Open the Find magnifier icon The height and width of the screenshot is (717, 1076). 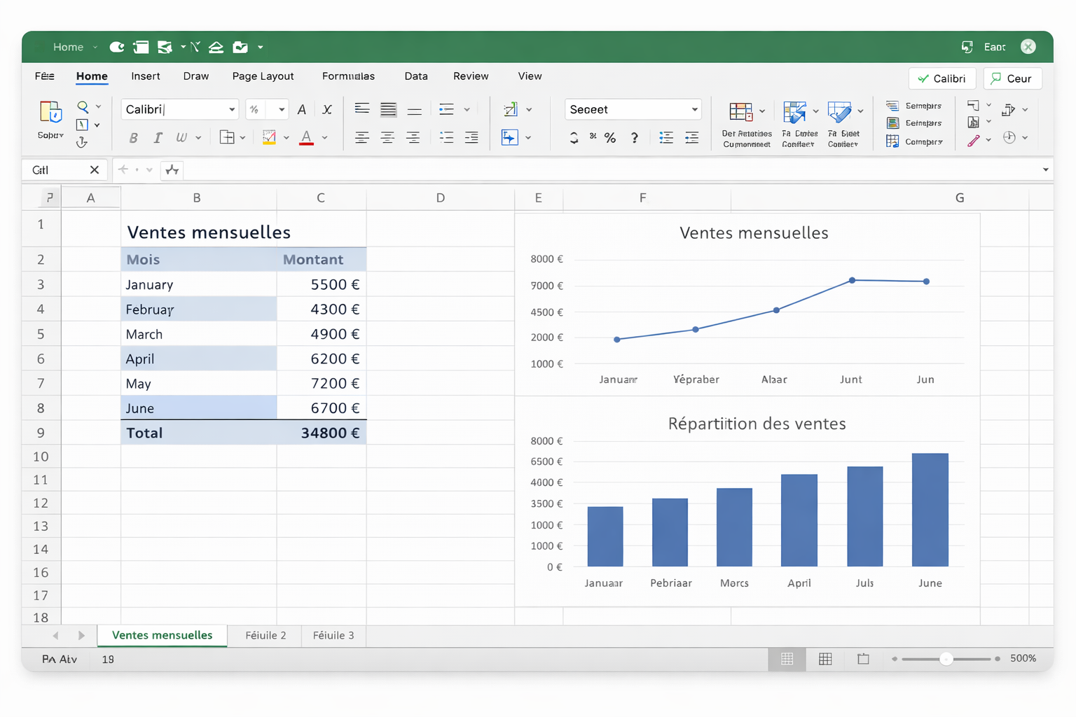click(x=83, y=106)
